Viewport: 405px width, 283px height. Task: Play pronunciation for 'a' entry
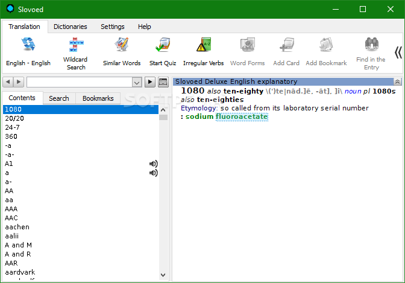[x=154, y=173]
